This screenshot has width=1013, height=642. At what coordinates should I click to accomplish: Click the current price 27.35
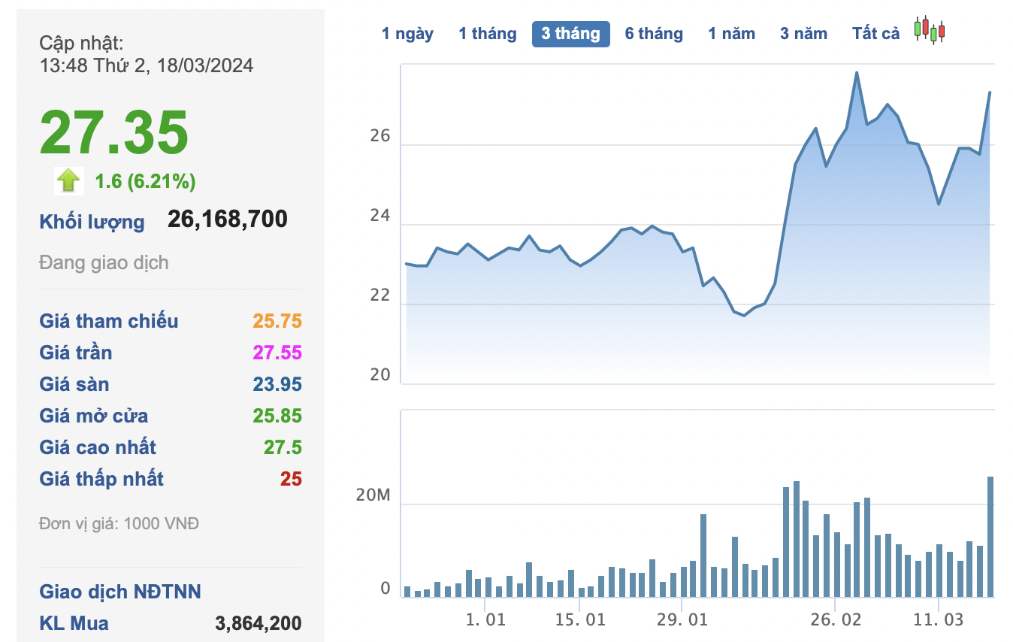coord(113,132)
